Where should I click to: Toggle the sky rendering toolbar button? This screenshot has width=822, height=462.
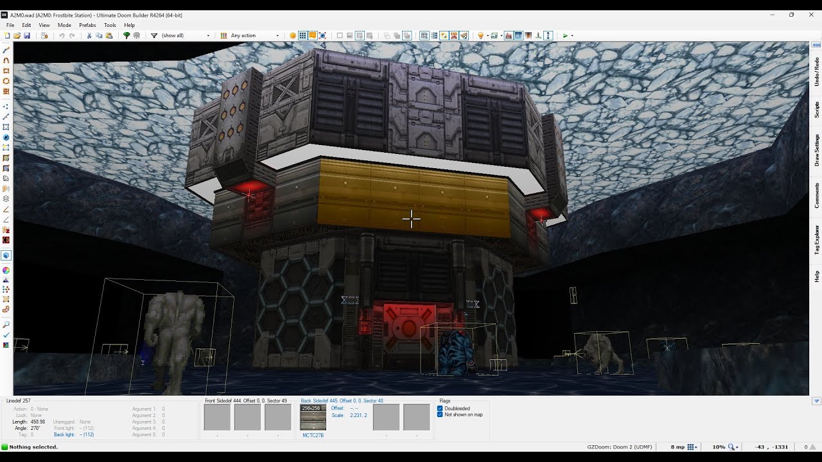point(518,35)
